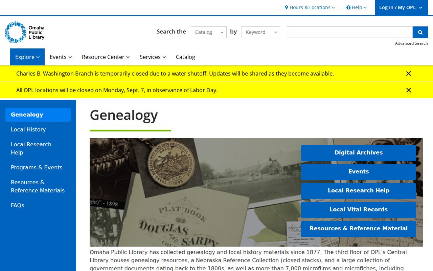Click the Events button on the banner image
The height and width of the screenshot is (271, 433).
pos(359,172)
